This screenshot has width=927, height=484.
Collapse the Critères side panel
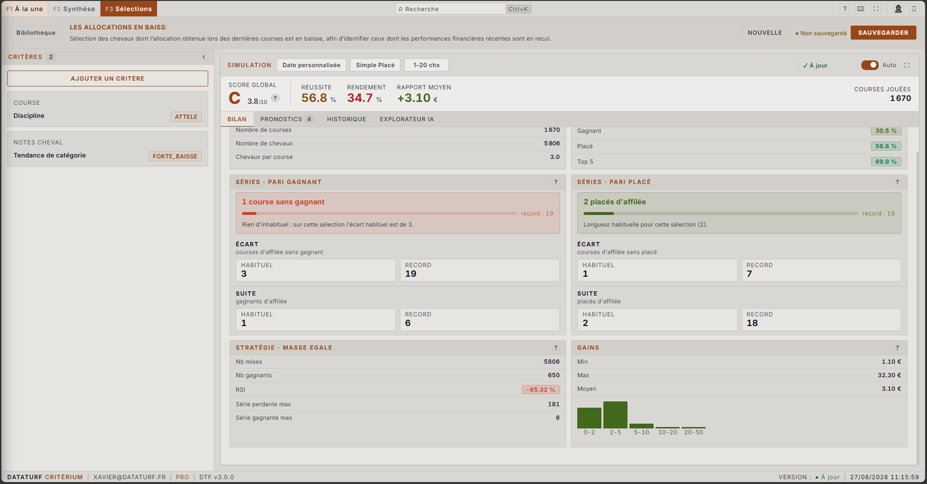(x=204, y=57)
